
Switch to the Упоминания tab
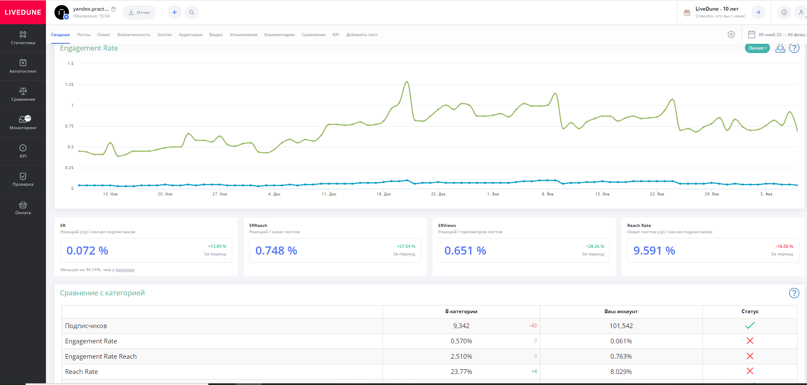click(243, 35)
